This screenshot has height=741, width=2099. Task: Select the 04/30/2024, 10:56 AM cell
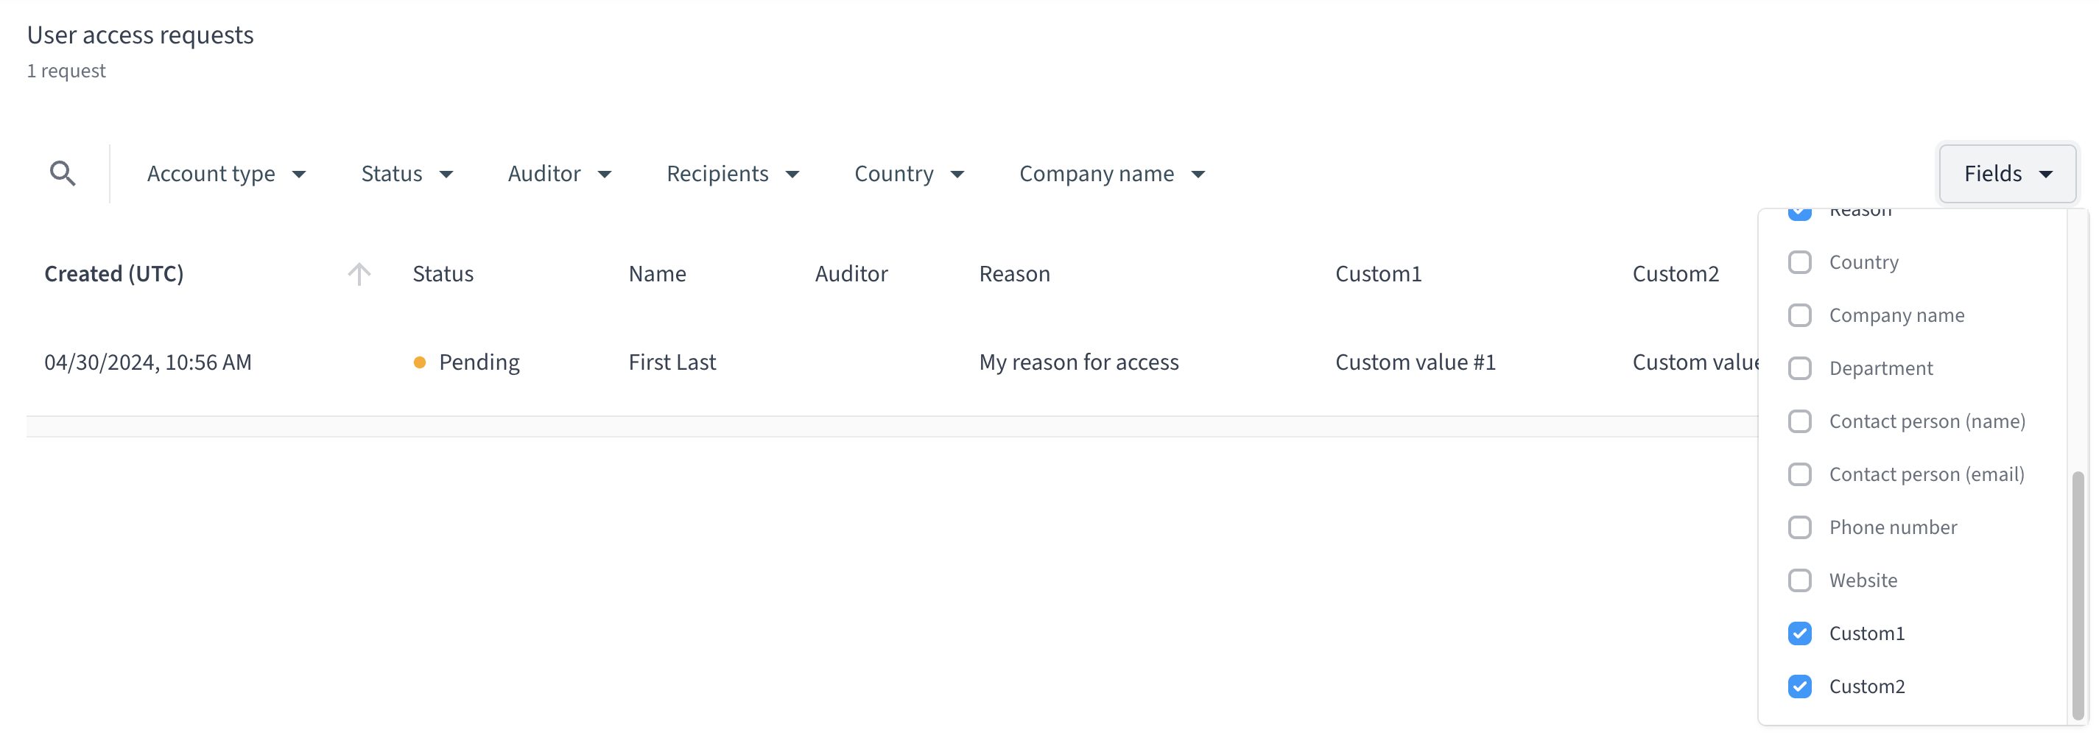click(148, 362)
